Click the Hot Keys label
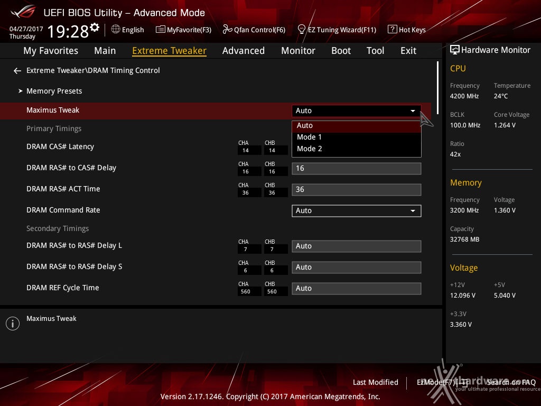Screen dimensions: 541x406 (412, 30)
